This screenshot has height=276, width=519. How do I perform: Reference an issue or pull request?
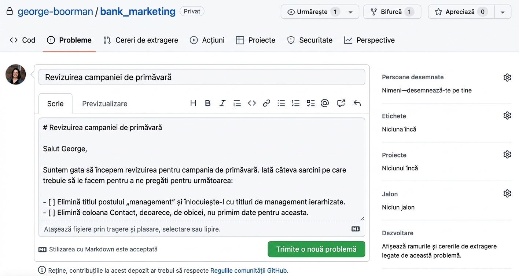[341, 103]
